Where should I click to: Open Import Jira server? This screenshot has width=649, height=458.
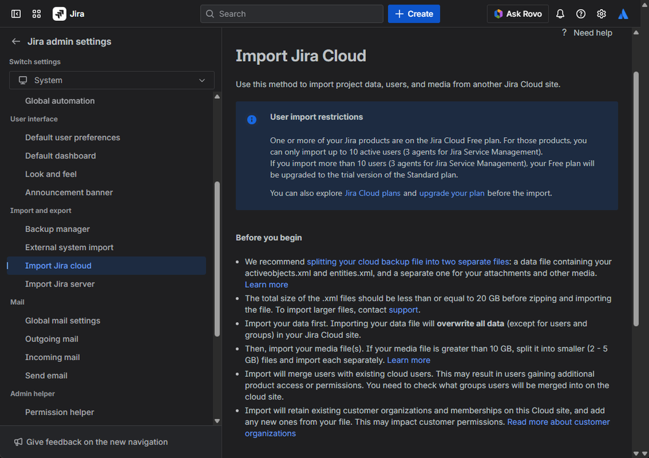pyautogui.click(x=60, y=285)
